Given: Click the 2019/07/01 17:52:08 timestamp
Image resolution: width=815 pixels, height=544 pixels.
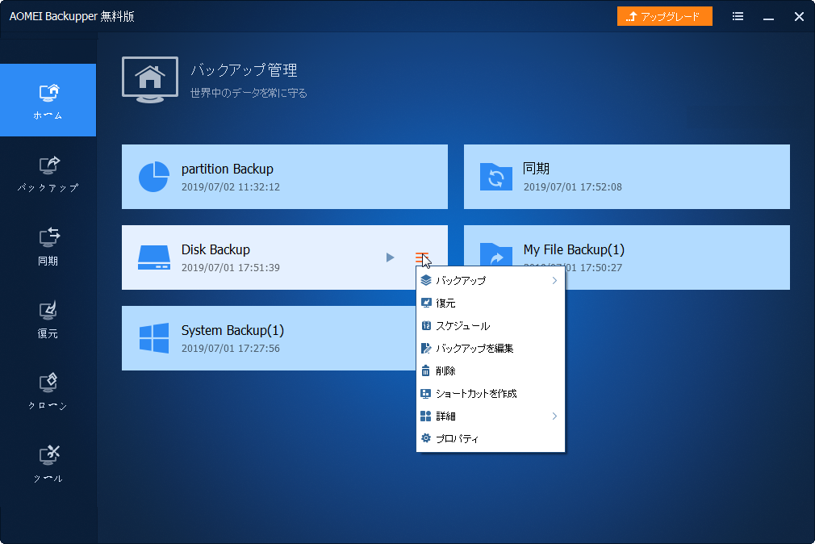Looking at the screenshot, I should click(572, 186).
